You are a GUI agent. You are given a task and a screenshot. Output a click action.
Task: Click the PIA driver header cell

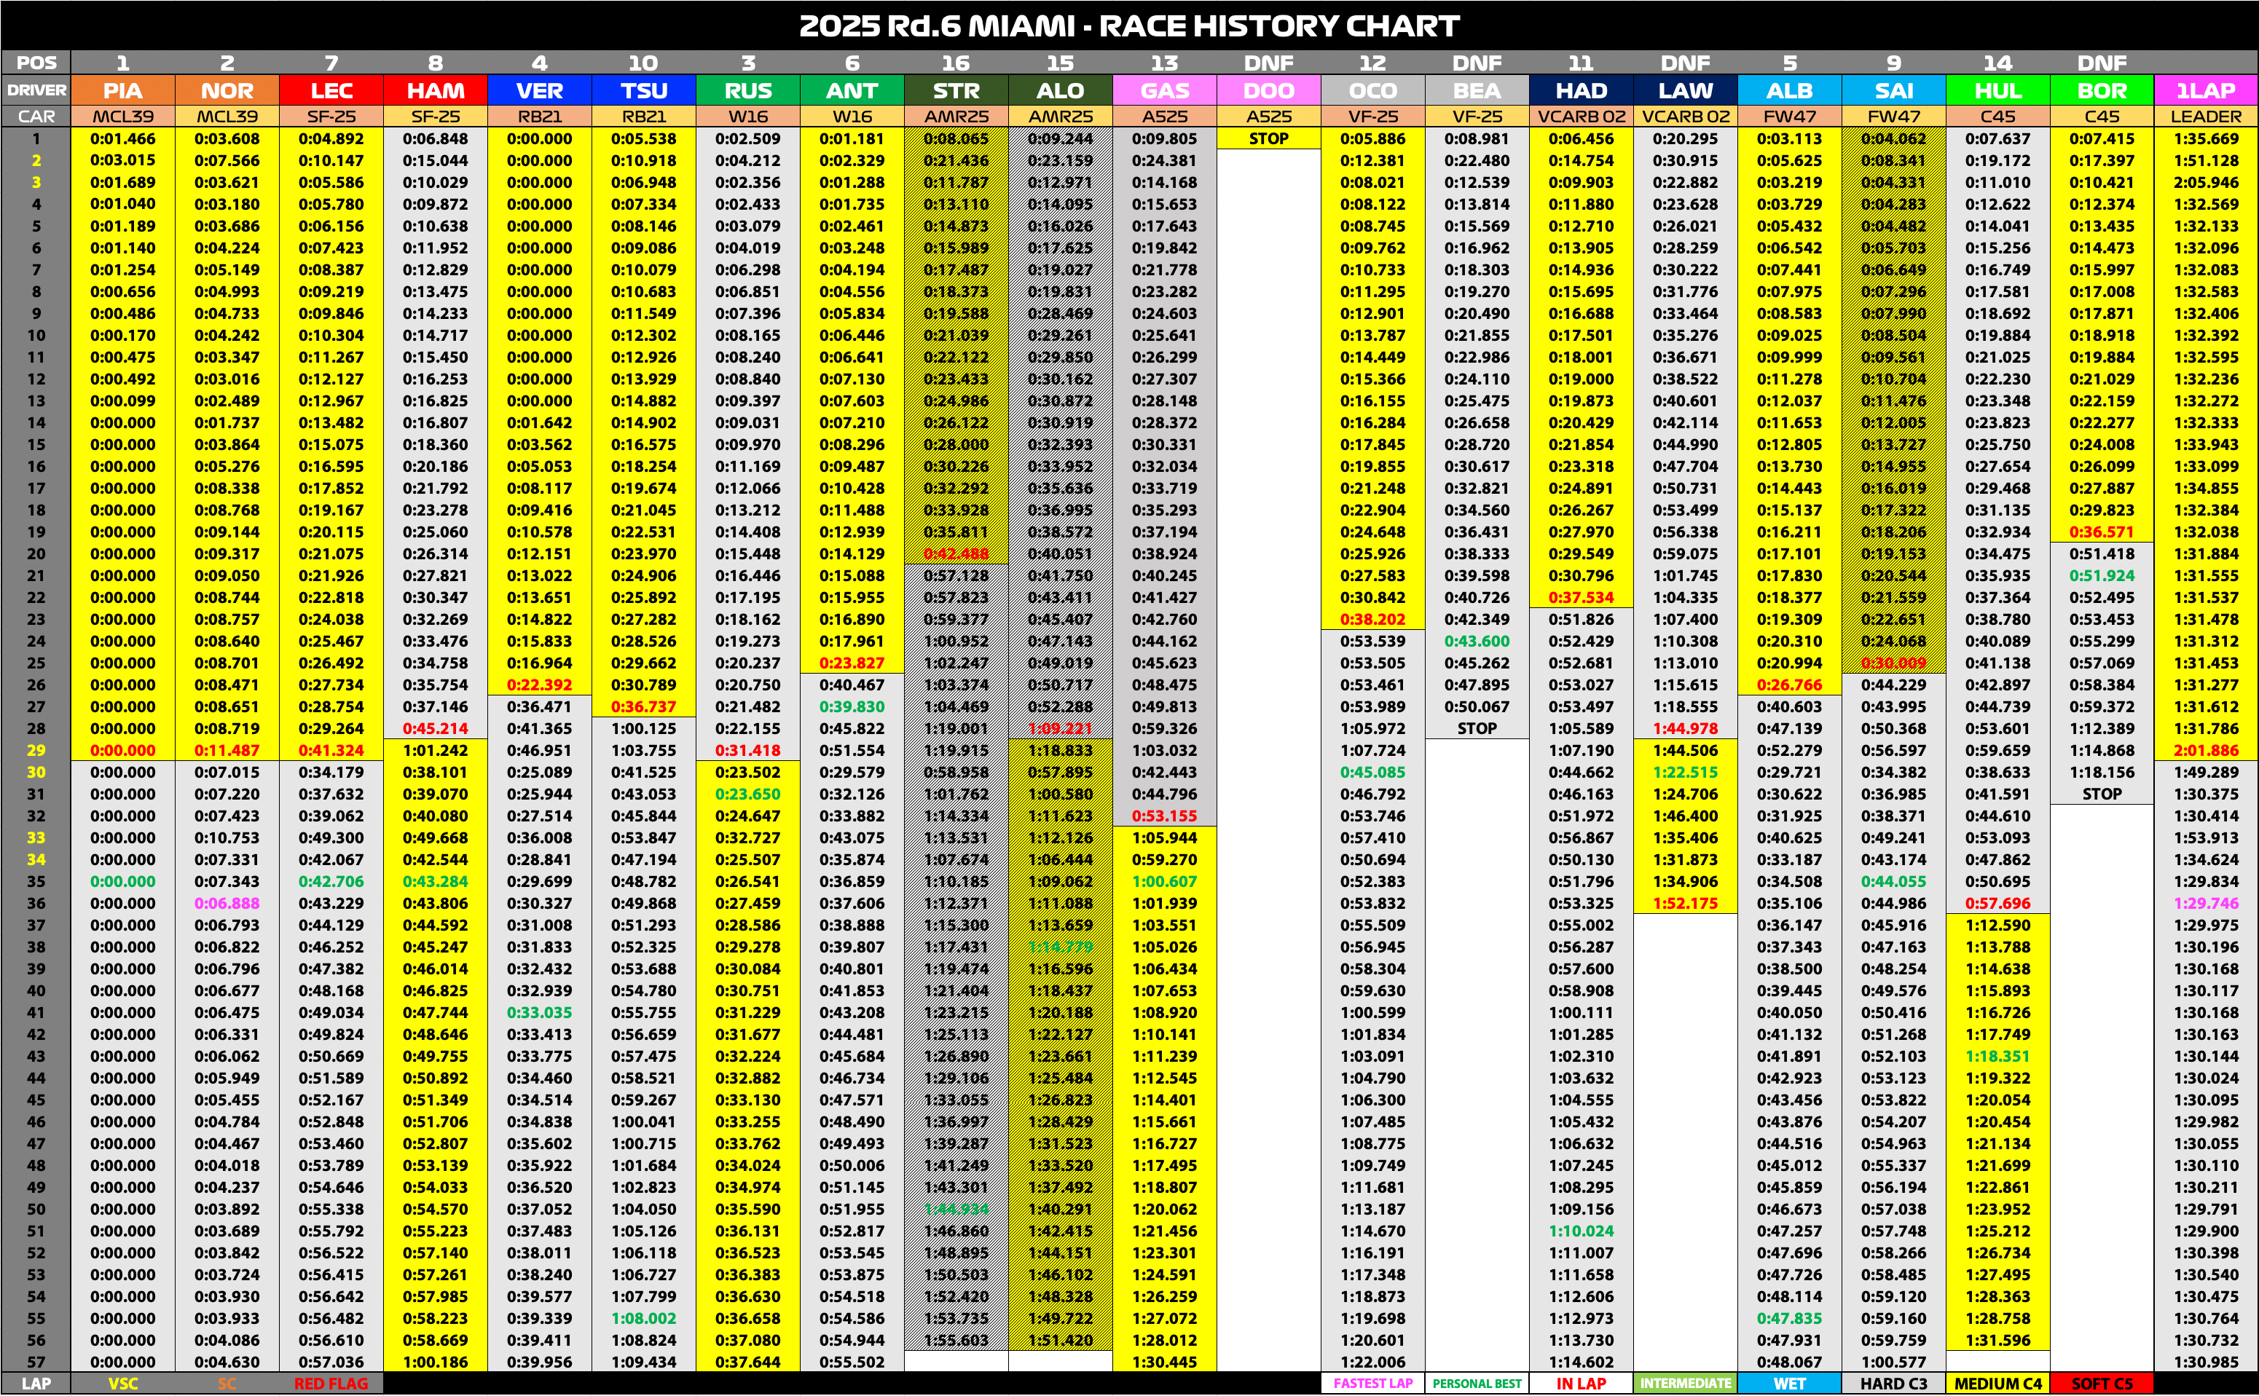point(123,90)
